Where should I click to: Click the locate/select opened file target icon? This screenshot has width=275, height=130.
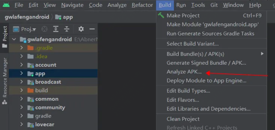[44, 29]
